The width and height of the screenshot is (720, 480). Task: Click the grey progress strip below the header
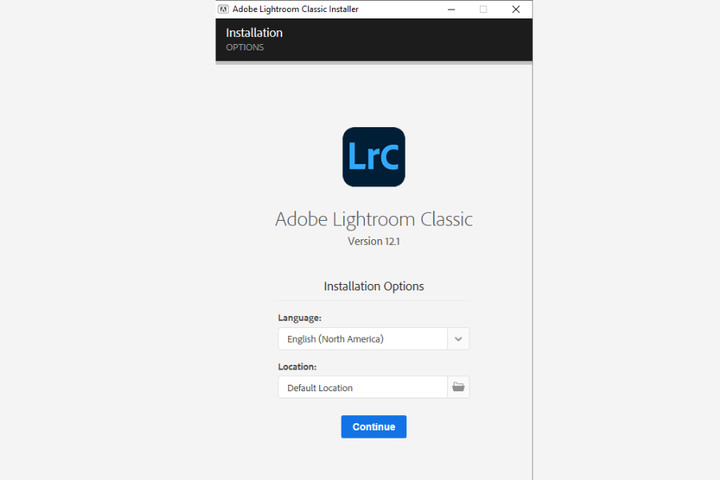coord(374,63)
